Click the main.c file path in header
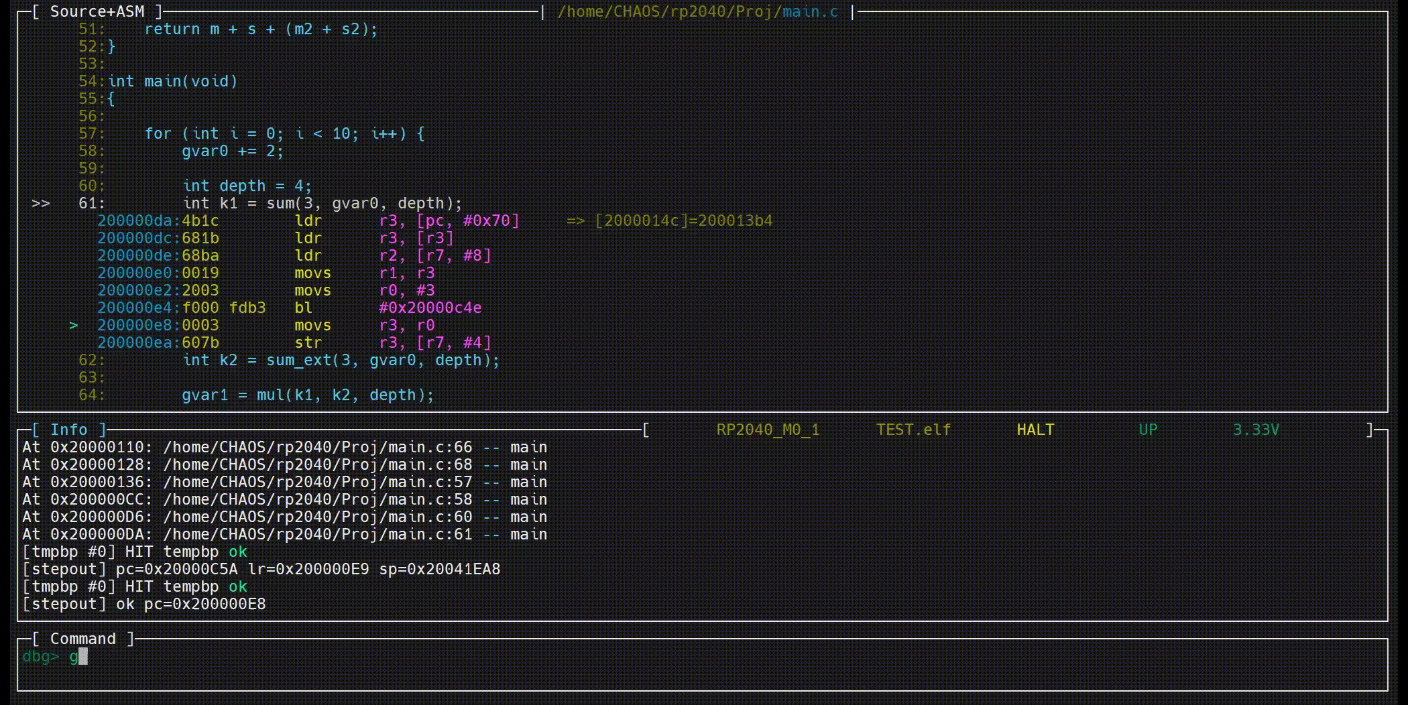Viewport: 1408px width, 705px height. tap(697, 12)
